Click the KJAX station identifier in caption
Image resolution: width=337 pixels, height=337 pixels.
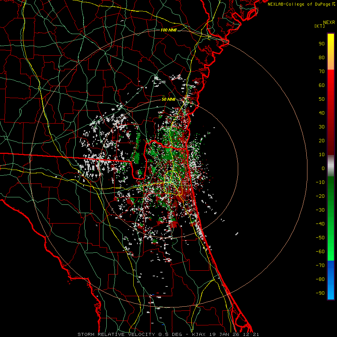199,334
